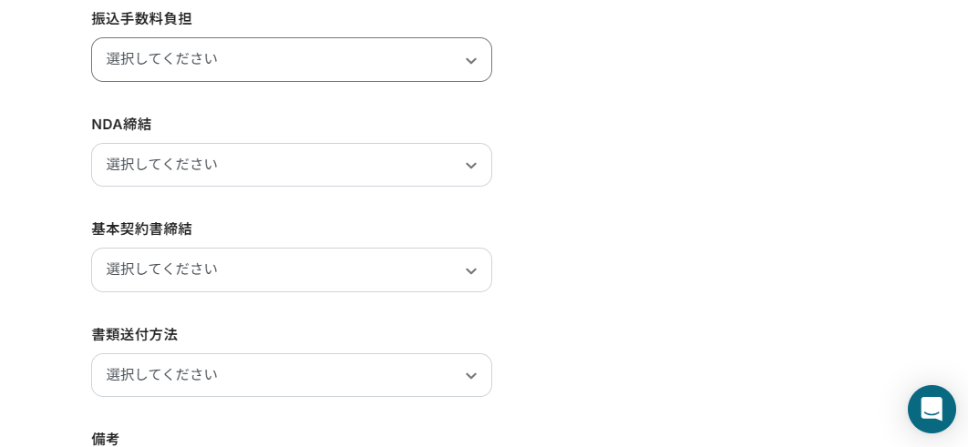This screenshot has width=968, height=447.
Task: Click chevron arrow in 基本契約書締結 field
Action: pyautogui.click(x=470, y=271)
